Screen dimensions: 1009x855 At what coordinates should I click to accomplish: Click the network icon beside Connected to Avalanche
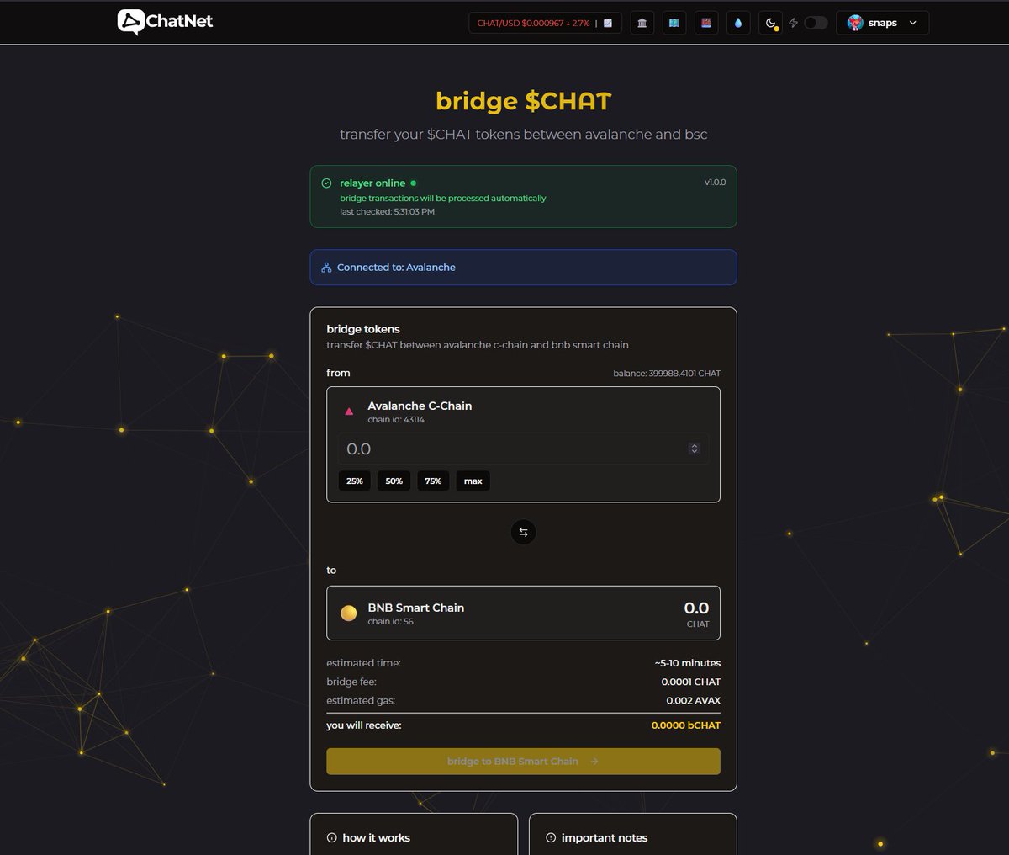326,268
